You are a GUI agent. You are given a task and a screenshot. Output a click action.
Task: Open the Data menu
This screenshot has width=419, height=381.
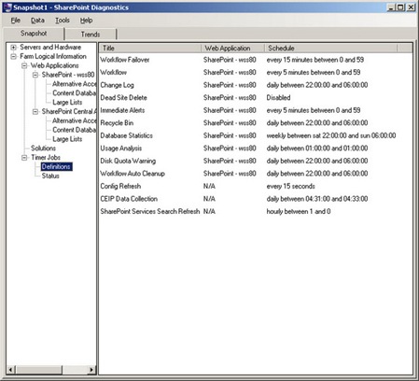(x=37, y=21)
